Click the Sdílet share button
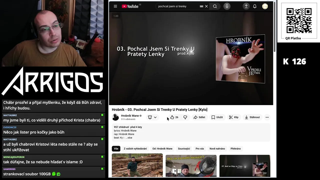This screenshot has height=180, width=320. [199, 117]
